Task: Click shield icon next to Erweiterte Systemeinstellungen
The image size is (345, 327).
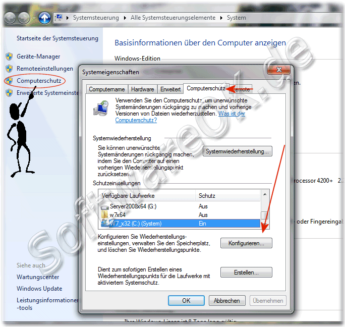Action: pos(9,93)
